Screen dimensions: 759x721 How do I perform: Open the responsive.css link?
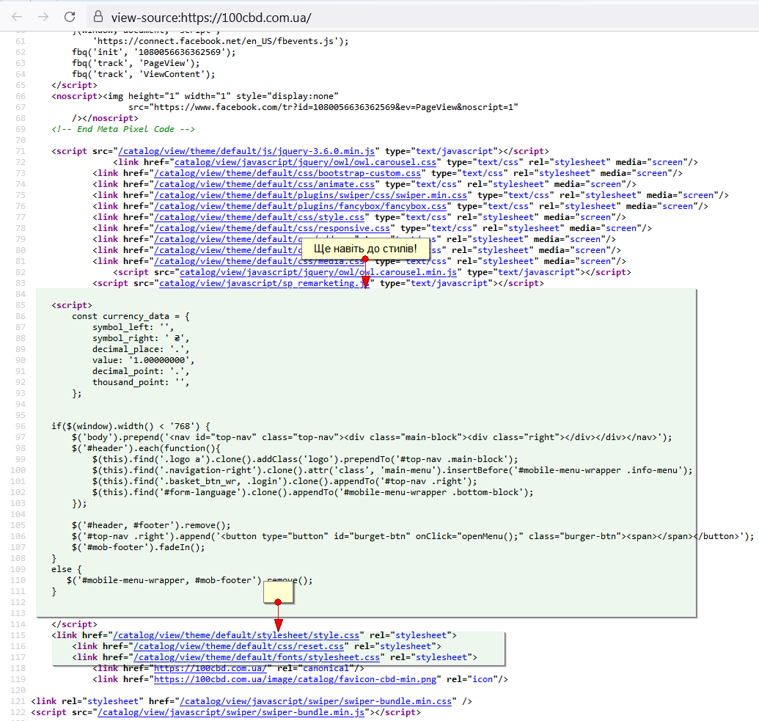tap(272, 228)
